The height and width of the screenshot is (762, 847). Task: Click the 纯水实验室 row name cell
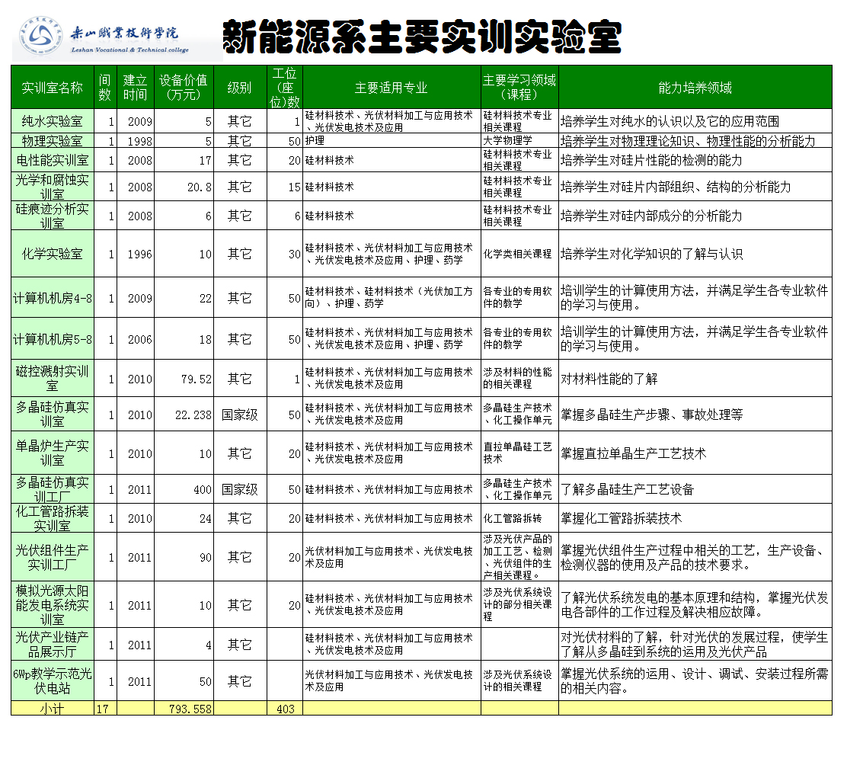(52, 121)
